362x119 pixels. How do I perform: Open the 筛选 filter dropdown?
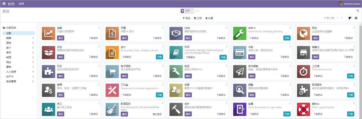point(186,18)
